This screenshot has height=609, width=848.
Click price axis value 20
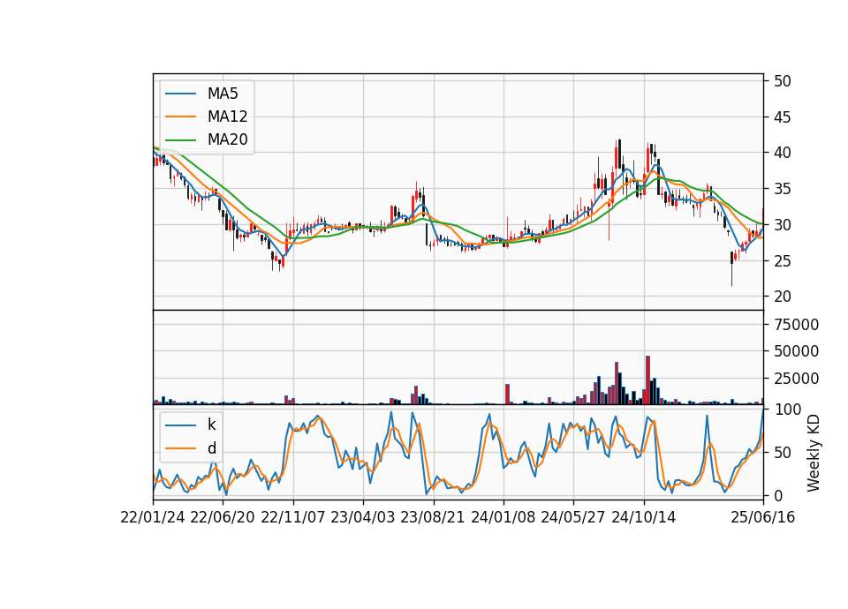pyautogui.click(x=783, y=297)
